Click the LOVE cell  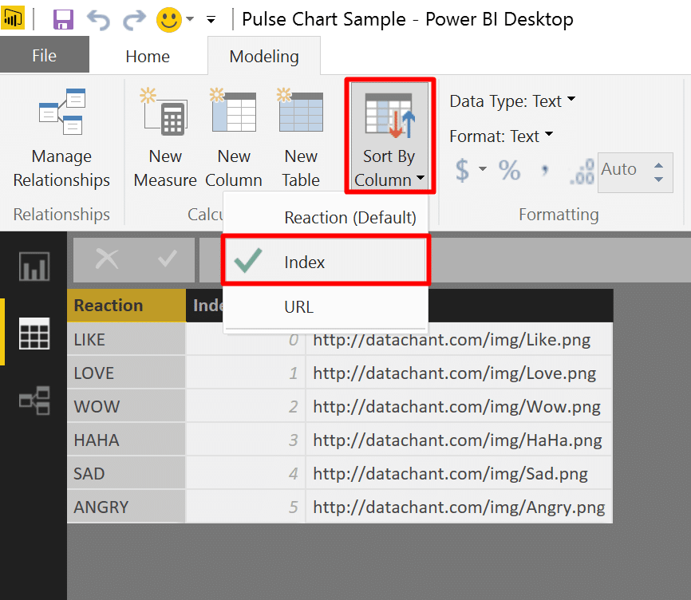tap(127, 373)
